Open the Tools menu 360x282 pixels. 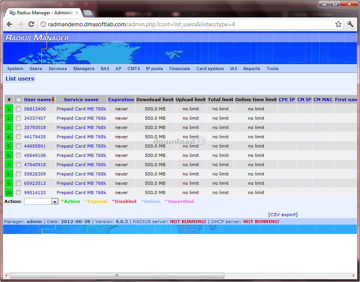click(x=272, y=69)
